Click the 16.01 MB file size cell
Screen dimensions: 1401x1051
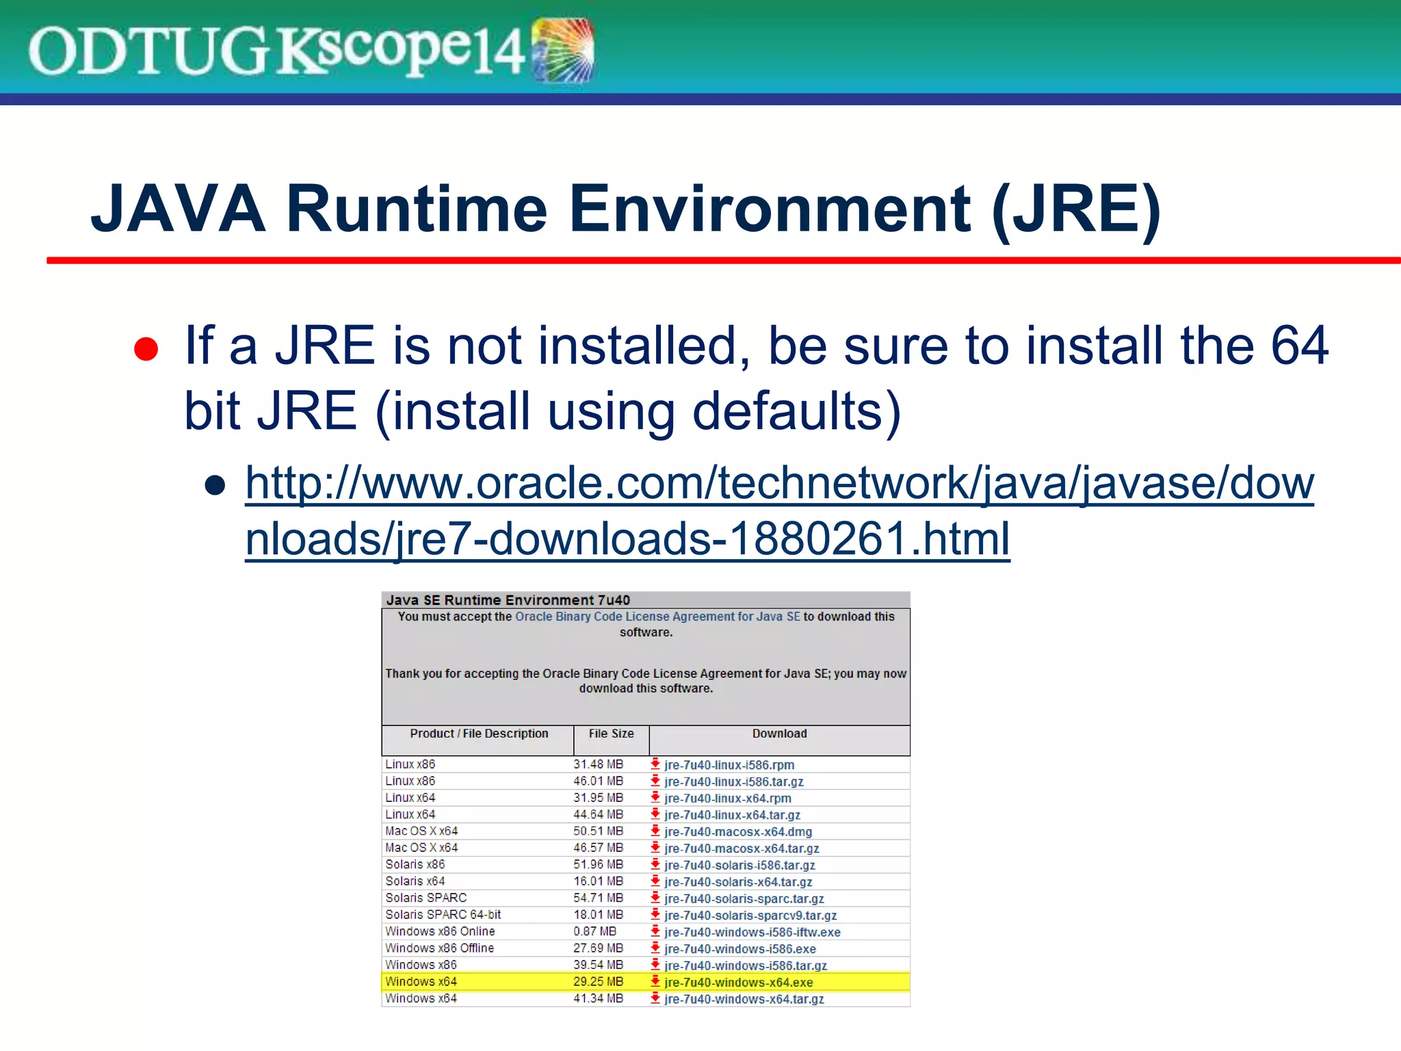[x=598, y=881]
